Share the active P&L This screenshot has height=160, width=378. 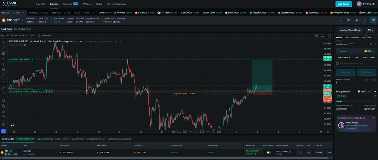(x=255, y=154)
